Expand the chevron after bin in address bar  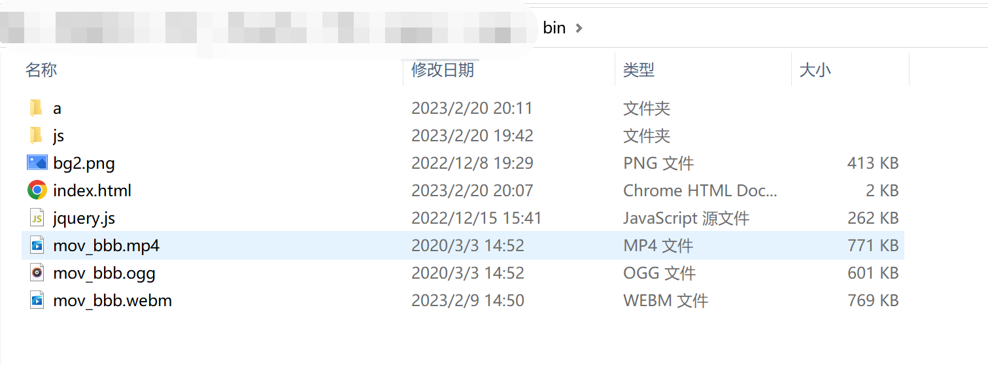coord(578,28)
